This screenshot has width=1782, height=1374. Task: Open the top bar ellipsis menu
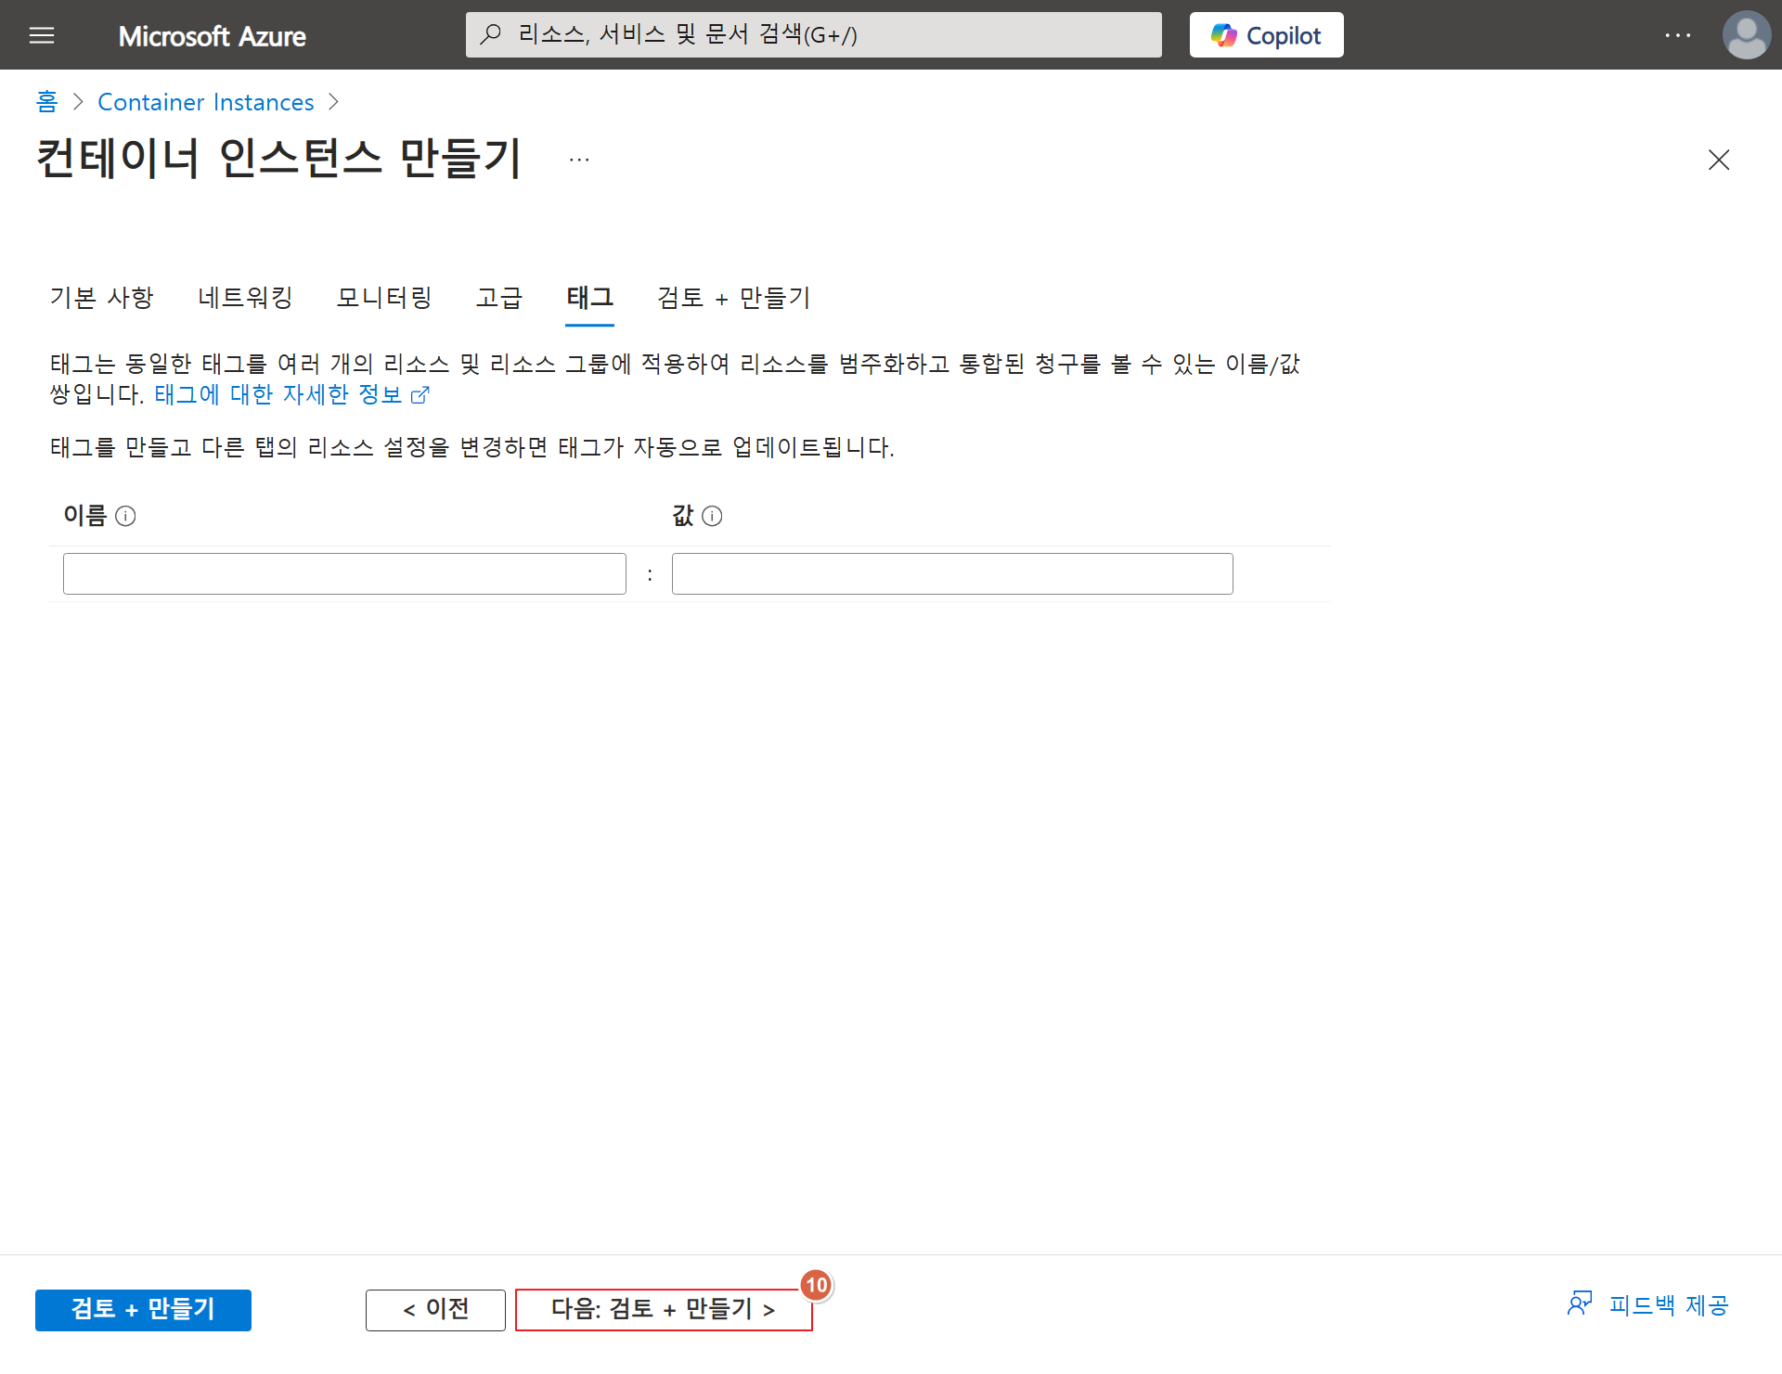(1677, 35)
